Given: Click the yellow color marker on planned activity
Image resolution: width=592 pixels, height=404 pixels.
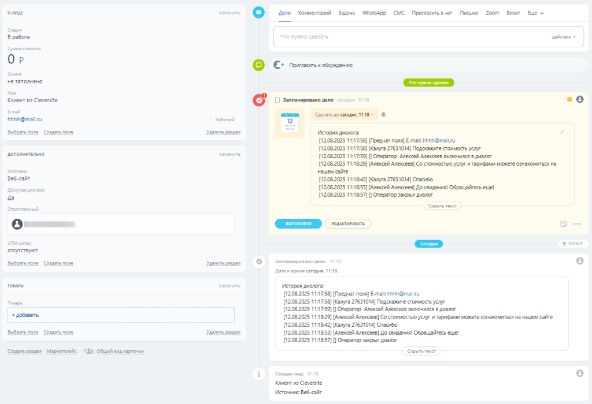Looking at the screenshot, I should (x=569, y=99).
